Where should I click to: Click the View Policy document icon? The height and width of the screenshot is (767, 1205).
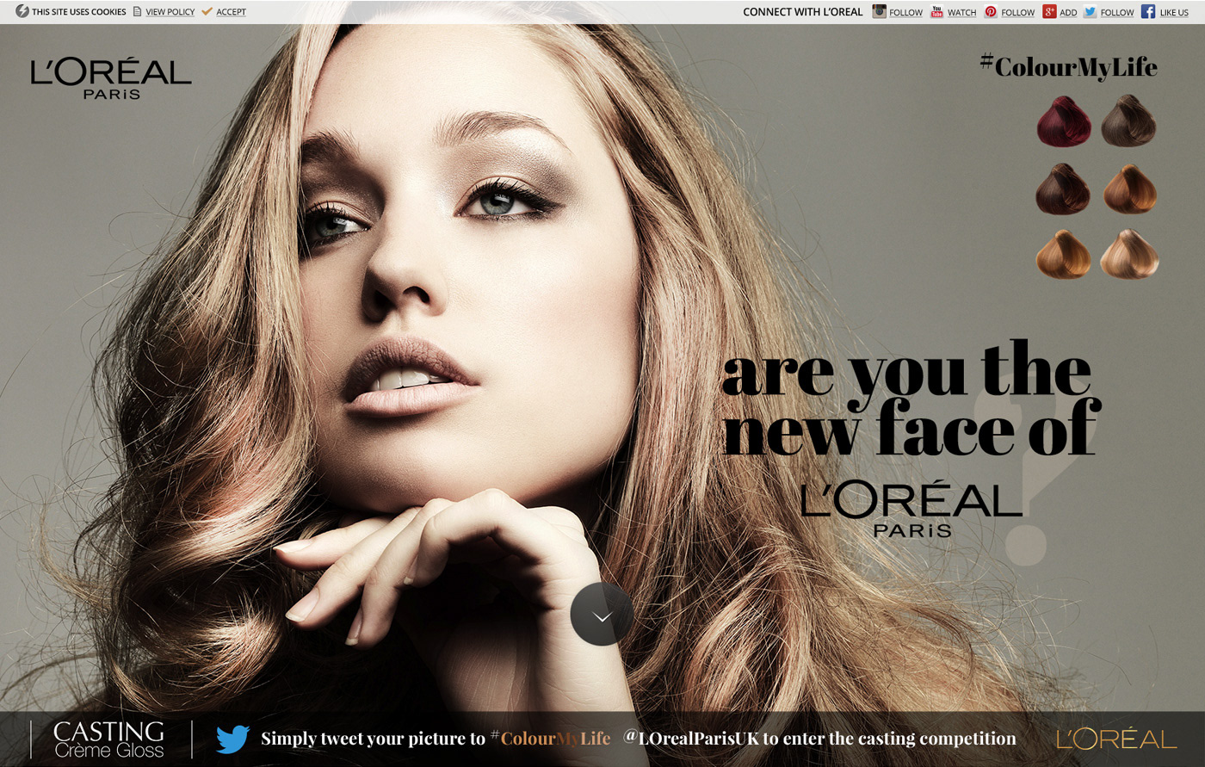tap(137, 11)
